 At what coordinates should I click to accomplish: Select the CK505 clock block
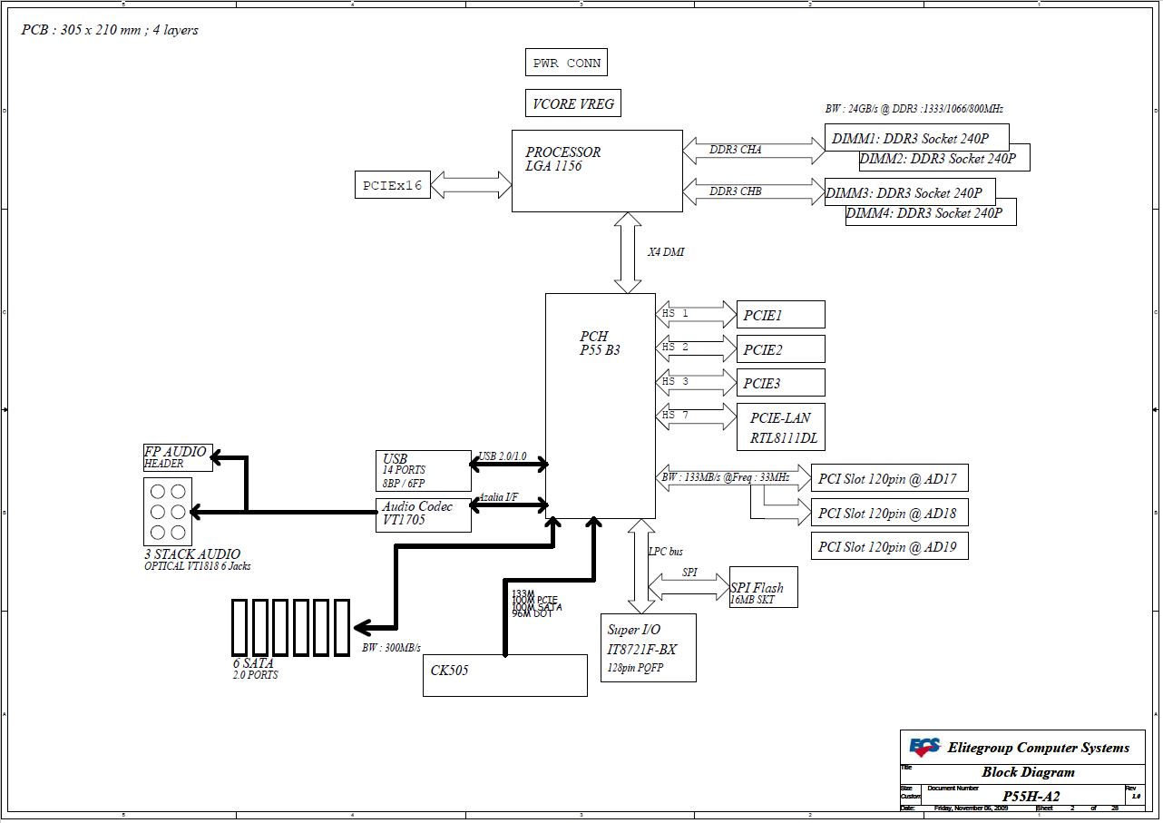505,675
